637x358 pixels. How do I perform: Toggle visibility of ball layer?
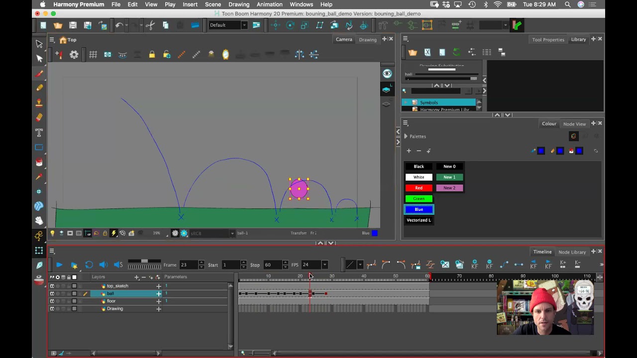(x=52, y=293)
